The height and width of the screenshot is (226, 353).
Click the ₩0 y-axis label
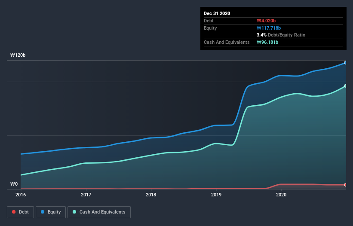pos(14,184)
